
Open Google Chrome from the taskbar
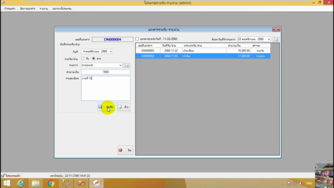click(51, 183)
